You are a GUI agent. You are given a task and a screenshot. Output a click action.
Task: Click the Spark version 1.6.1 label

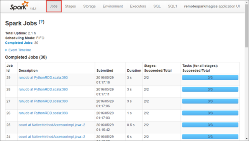coord(33,8)
